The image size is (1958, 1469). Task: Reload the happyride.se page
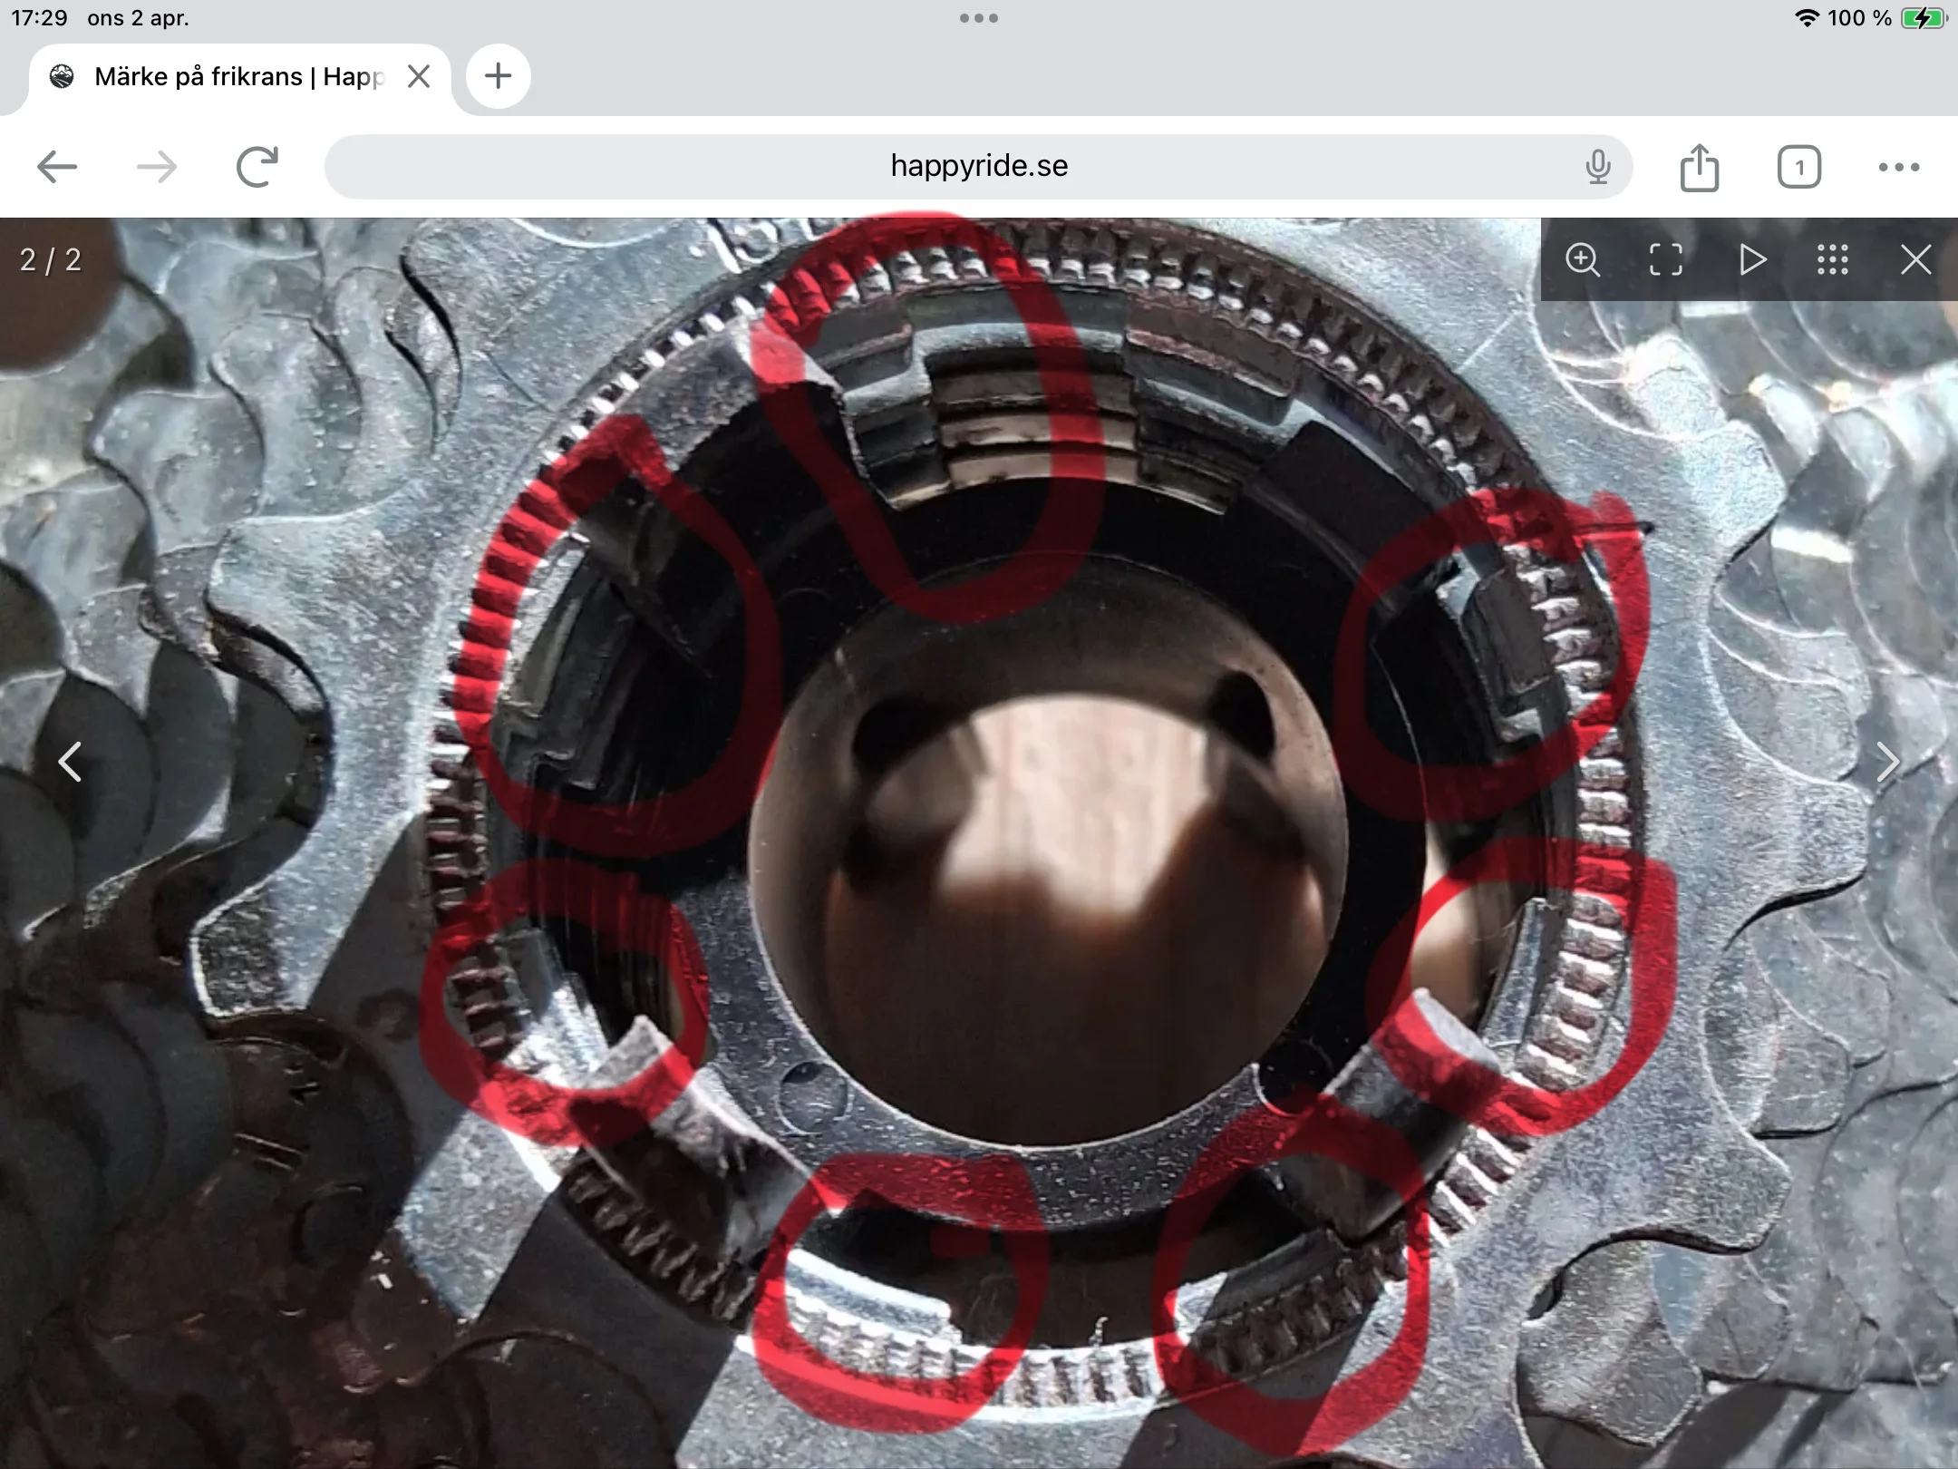(x=257, y=167)
